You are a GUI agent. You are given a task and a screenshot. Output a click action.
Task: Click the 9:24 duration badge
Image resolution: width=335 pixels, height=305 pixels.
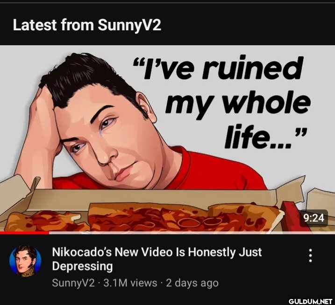[x=314, y=218]
